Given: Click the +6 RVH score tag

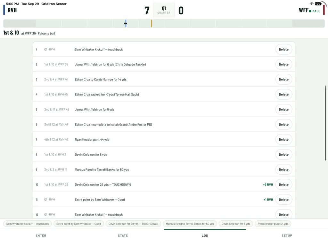Looking at the screenshot, I should tap(268, 185).
